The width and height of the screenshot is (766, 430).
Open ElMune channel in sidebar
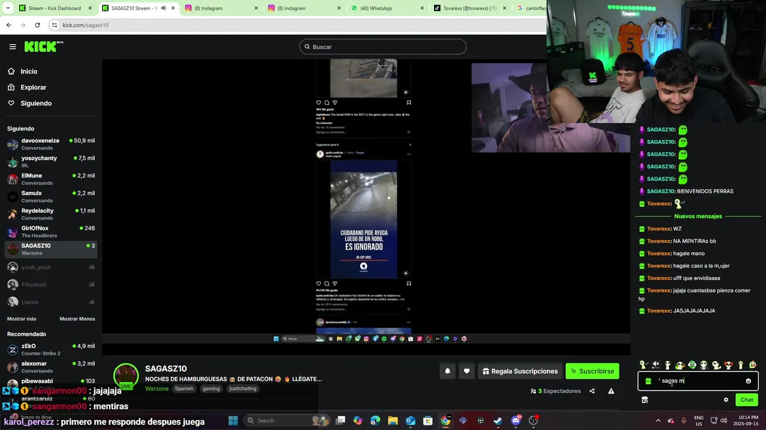pos(51,179)
